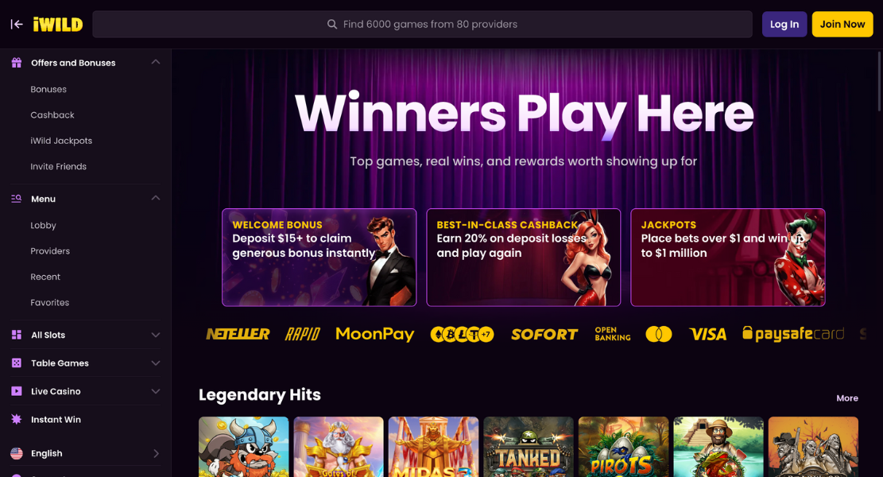Collapse the Offers and Bonuses section
883x477 pixels.
pyautogui.click(x=156, y=62)
